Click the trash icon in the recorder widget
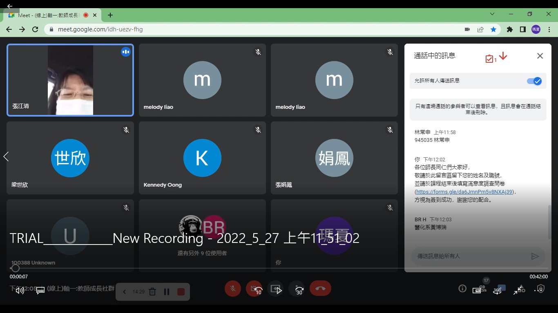The width and height of the screenshot is (558, 313). coord(152,292)
